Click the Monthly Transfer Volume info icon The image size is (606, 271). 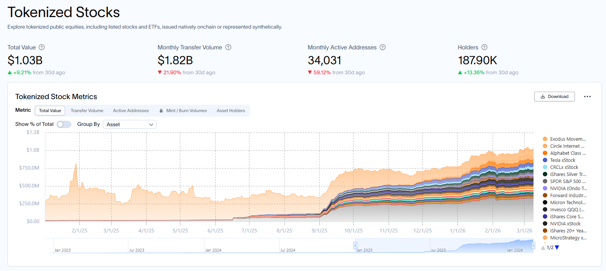[x=228, y=47]
